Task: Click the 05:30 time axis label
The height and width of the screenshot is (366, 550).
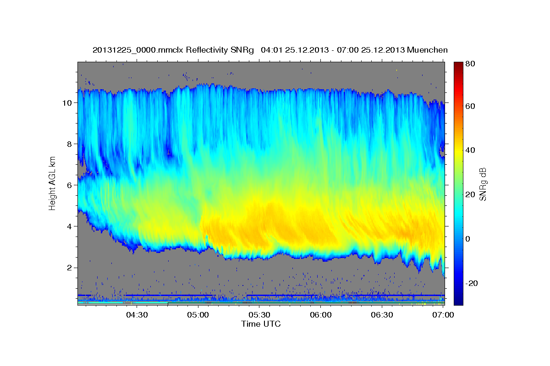Action: pos(259,315)
